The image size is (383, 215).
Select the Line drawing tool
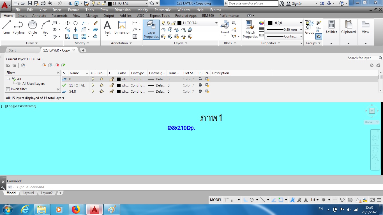click(6, 27)
